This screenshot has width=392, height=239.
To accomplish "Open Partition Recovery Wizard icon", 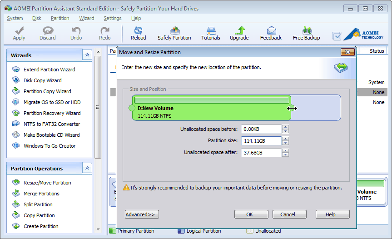I will [x=16, y=113].
